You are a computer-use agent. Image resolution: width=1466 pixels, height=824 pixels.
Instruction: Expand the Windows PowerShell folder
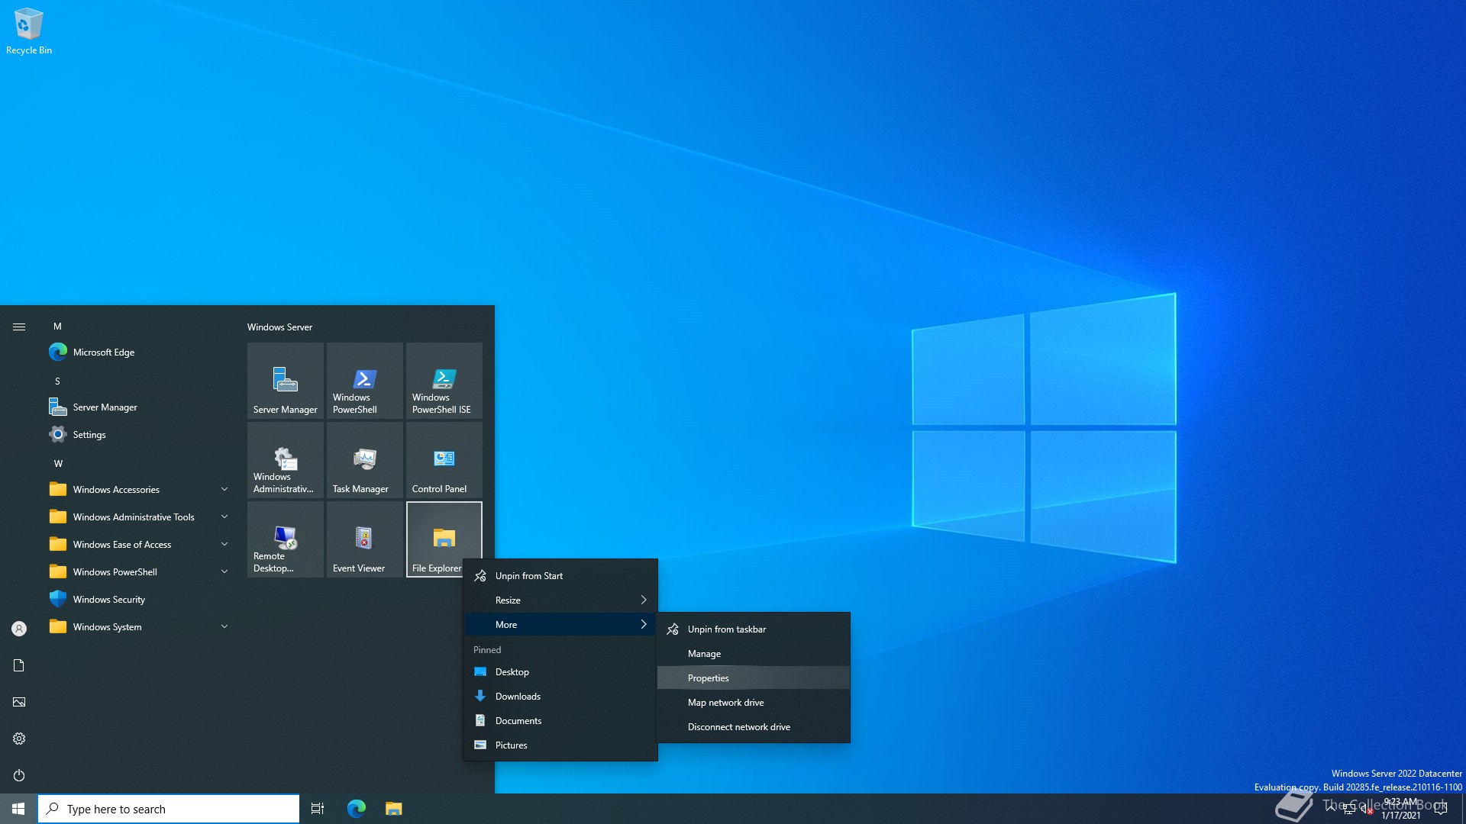click(x=137, y=572)
